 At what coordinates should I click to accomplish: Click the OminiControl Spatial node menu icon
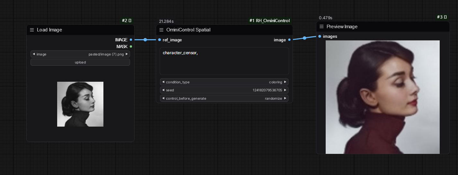(x=162, y=30)
